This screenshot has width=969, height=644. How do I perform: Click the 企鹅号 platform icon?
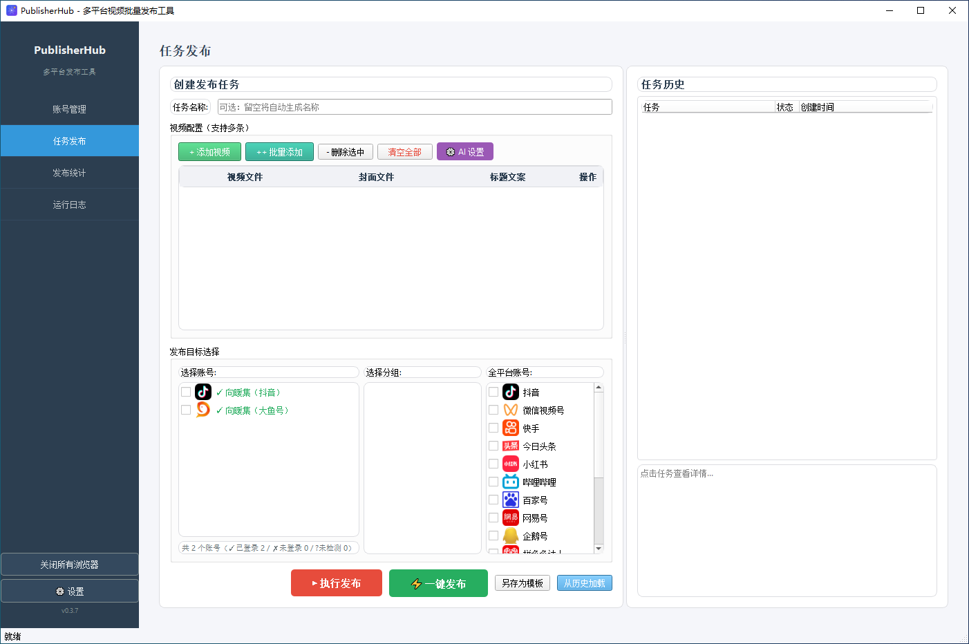point(511,536)
